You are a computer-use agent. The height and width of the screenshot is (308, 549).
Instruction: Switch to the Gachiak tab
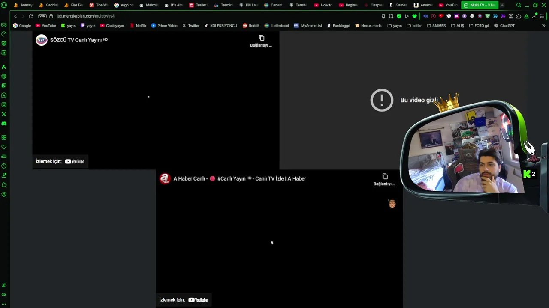pos(48,5)
